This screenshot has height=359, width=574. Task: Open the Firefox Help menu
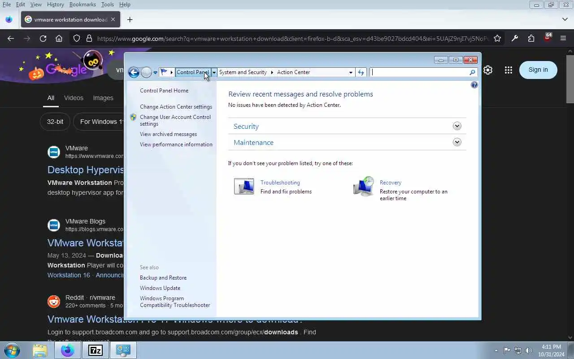(x=125, y=4)
